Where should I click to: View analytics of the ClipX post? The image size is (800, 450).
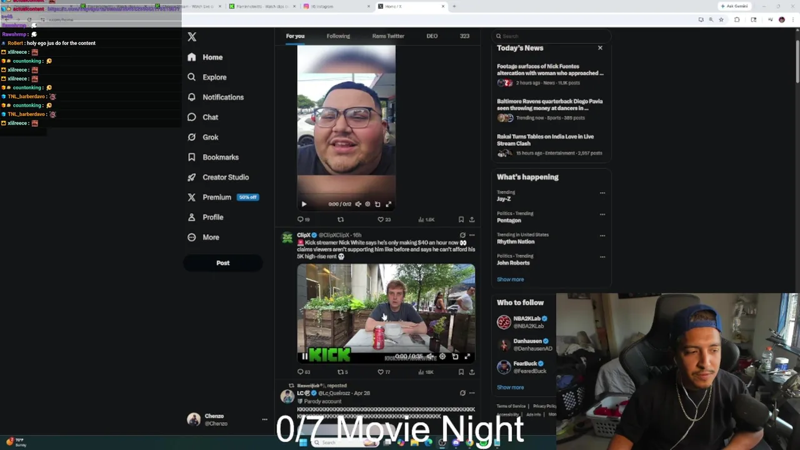click(426, 372)
